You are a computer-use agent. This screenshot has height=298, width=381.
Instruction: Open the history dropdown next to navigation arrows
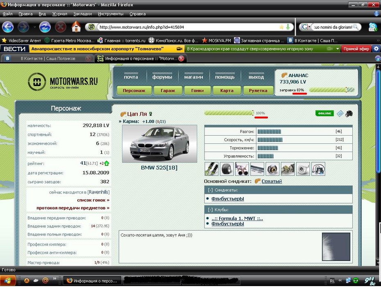(x=34, y=27)
